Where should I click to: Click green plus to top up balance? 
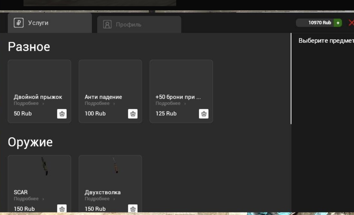pyautogui.click(x=338, y=23)
